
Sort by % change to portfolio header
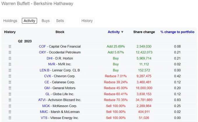click(177, 32)
